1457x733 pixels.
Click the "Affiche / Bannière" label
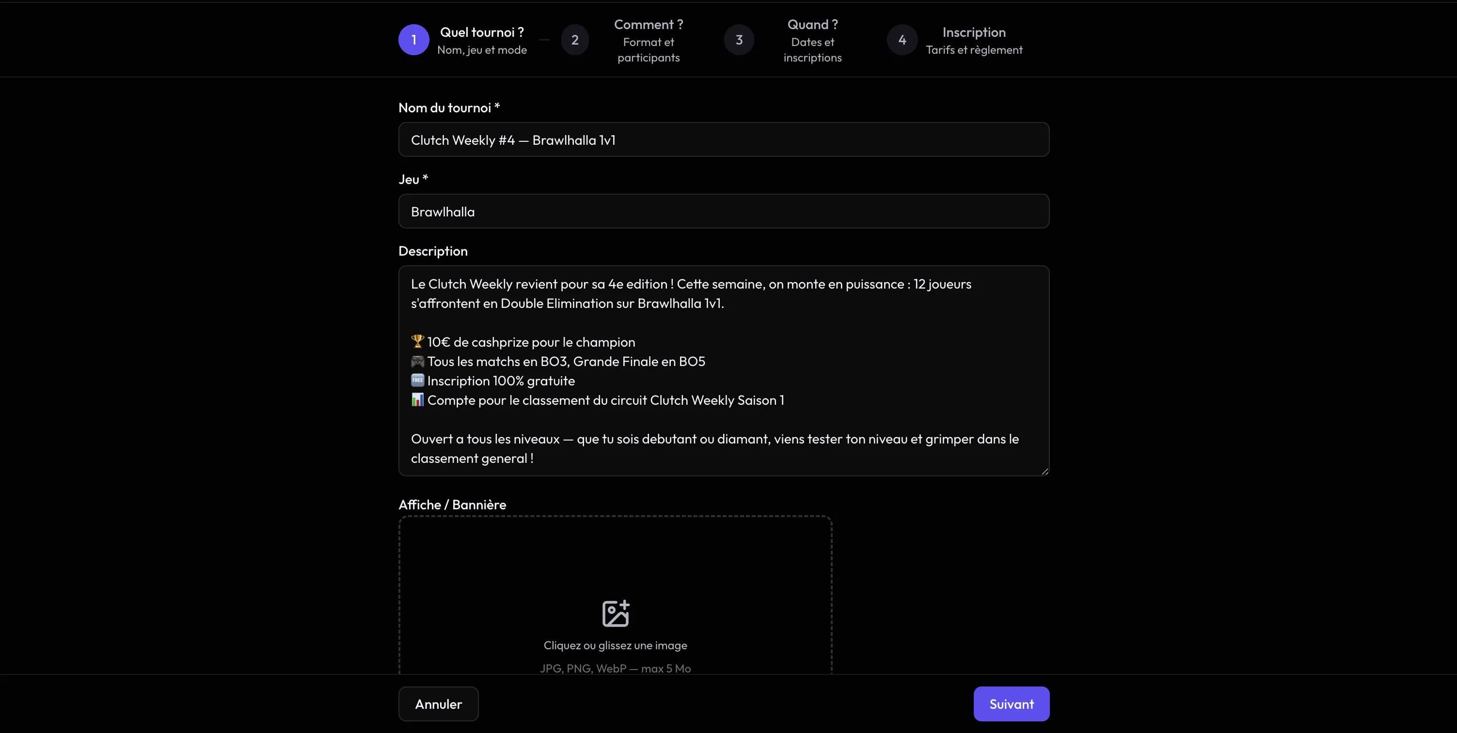point(452,504)
